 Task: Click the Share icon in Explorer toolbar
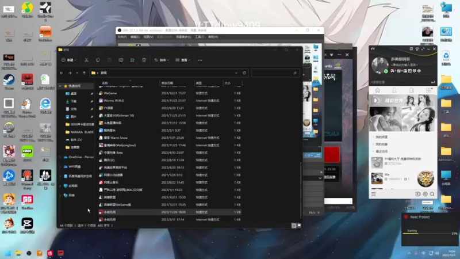coord(132,60)
